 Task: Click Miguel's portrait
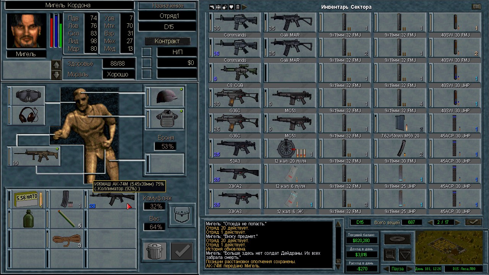pyautogui.click(x=26, y=31)
